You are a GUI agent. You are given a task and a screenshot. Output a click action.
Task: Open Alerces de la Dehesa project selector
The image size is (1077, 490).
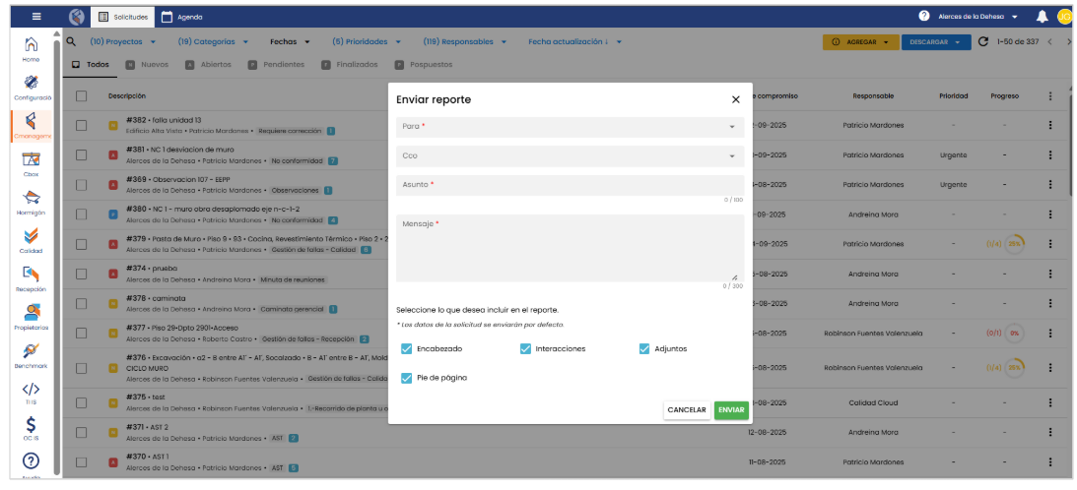click(x=978, y=17)
